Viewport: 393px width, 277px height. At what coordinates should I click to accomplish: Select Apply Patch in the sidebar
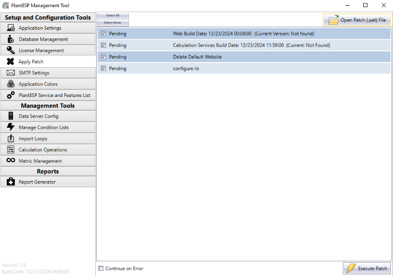point(48,62)
